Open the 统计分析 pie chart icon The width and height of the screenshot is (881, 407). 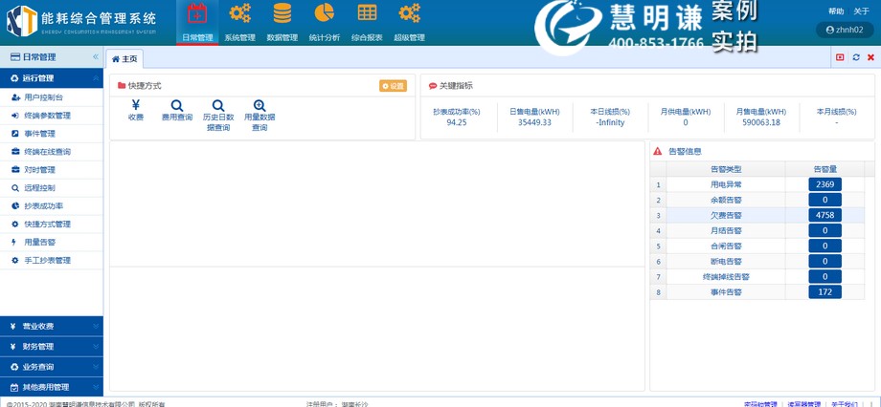pyautogui.click(x=324, y=14)
